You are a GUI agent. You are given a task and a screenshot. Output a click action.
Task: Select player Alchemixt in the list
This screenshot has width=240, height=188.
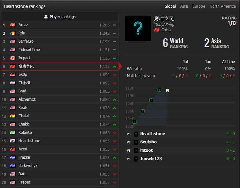59,99
